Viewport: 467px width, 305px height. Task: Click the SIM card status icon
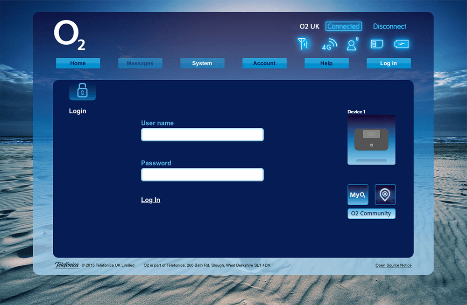(x=376, y=44)
